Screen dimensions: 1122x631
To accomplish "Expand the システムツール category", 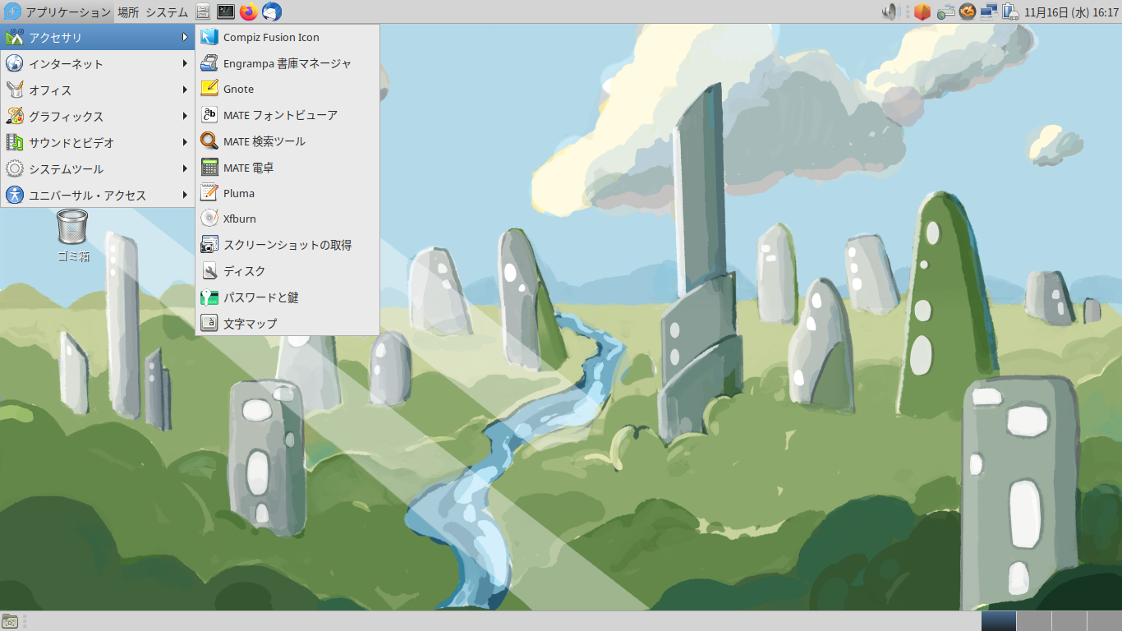I will coord(98,169).
